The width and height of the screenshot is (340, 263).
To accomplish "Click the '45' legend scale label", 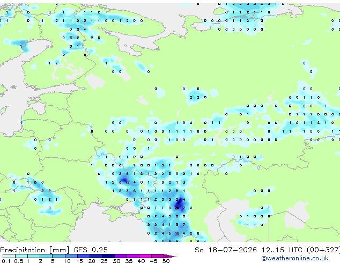I will coord(153,261).
